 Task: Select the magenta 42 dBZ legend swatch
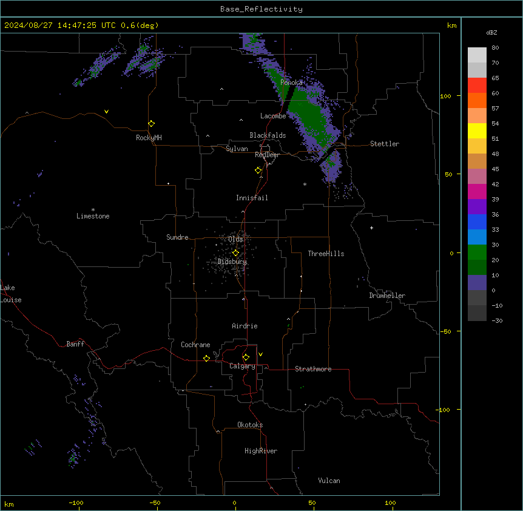click(477, 191)
